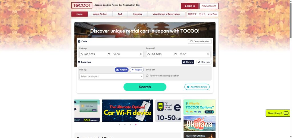The width and height of the screenshot is (292, 138).
Task: Select the fourth carousel dot indicator
Action: (136, 125)
